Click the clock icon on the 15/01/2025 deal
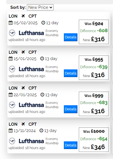Screen dimensions: 113x159 click(x=42, y=59)
